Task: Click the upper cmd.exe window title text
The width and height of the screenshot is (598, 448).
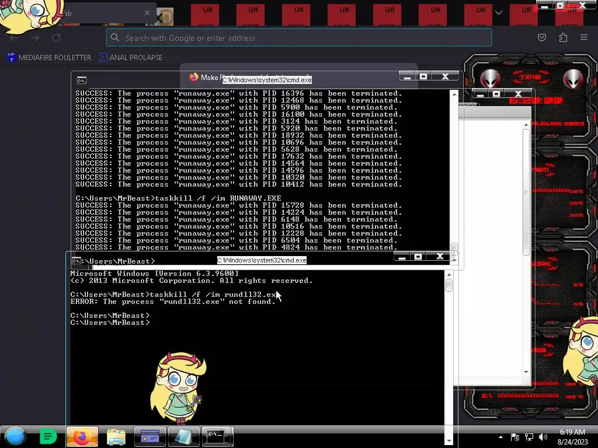Action: point(267,80)
